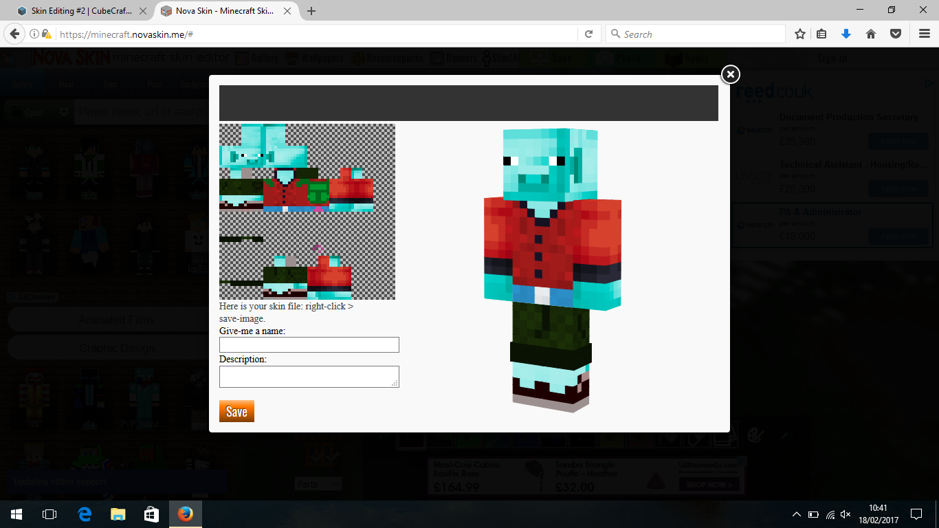Select the Tags sub-tab
Viewport: 939px width, 528px height.
(x=110, y=85)
